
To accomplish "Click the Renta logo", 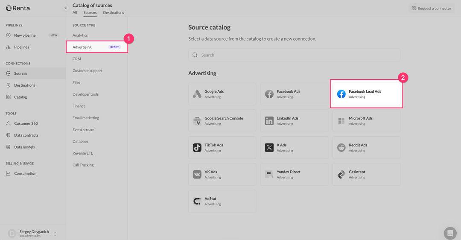I will click(x=18, y=8).
